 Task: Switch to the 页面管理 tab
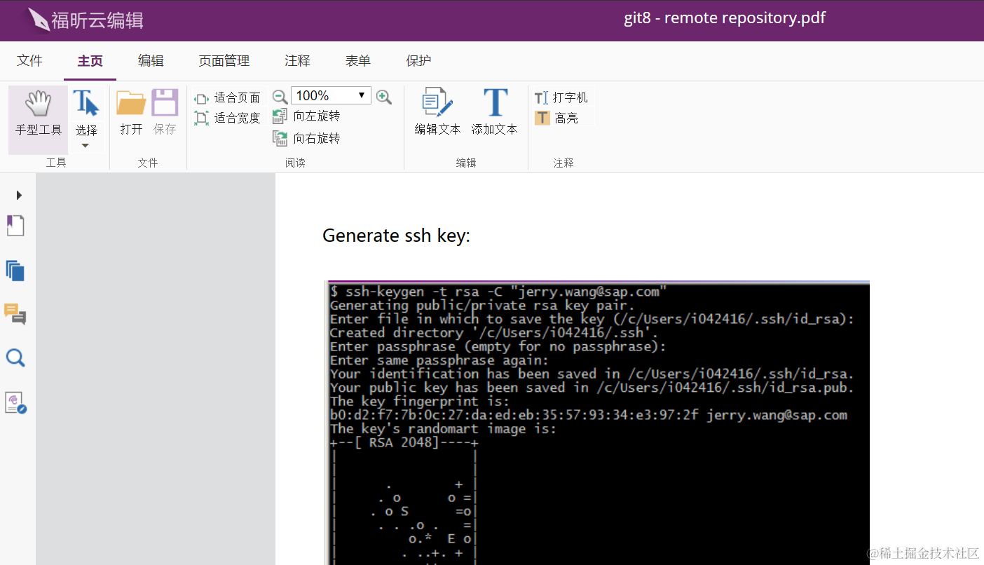point(224,61)
